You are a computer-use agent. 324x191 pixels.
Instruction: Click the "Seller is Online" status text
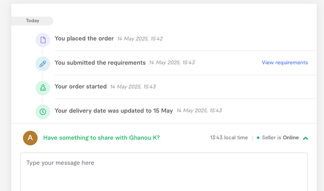(280, 138)
